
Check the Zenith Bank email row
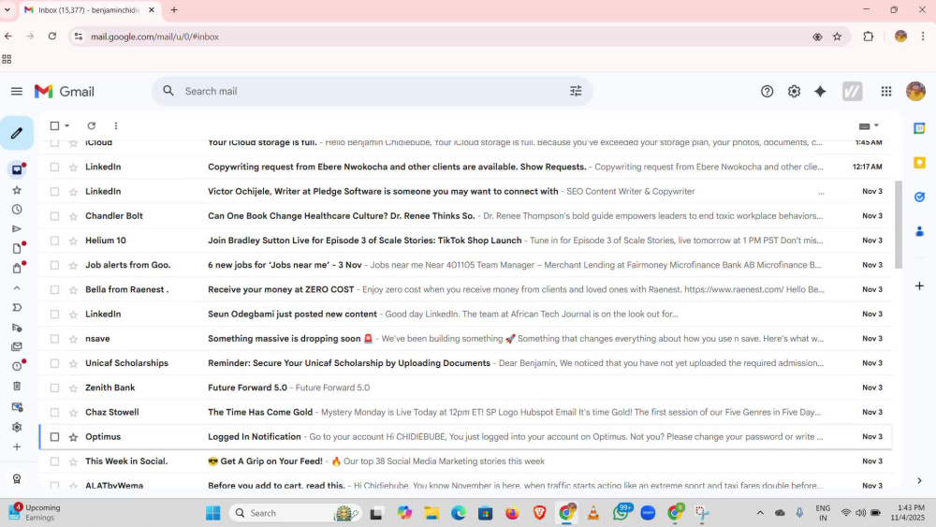(x=54, y=388)
